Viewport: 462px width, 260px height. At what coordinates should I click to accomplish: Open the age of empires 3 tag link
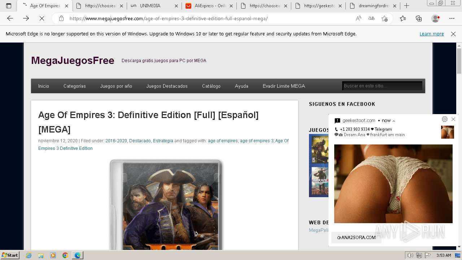(257, 141)
